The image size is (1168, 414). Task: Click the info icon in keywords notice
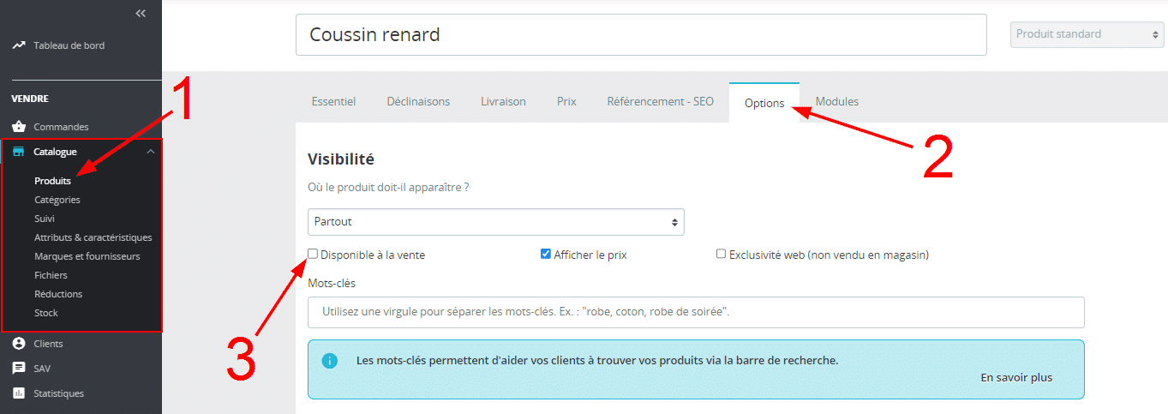[329, 361]
